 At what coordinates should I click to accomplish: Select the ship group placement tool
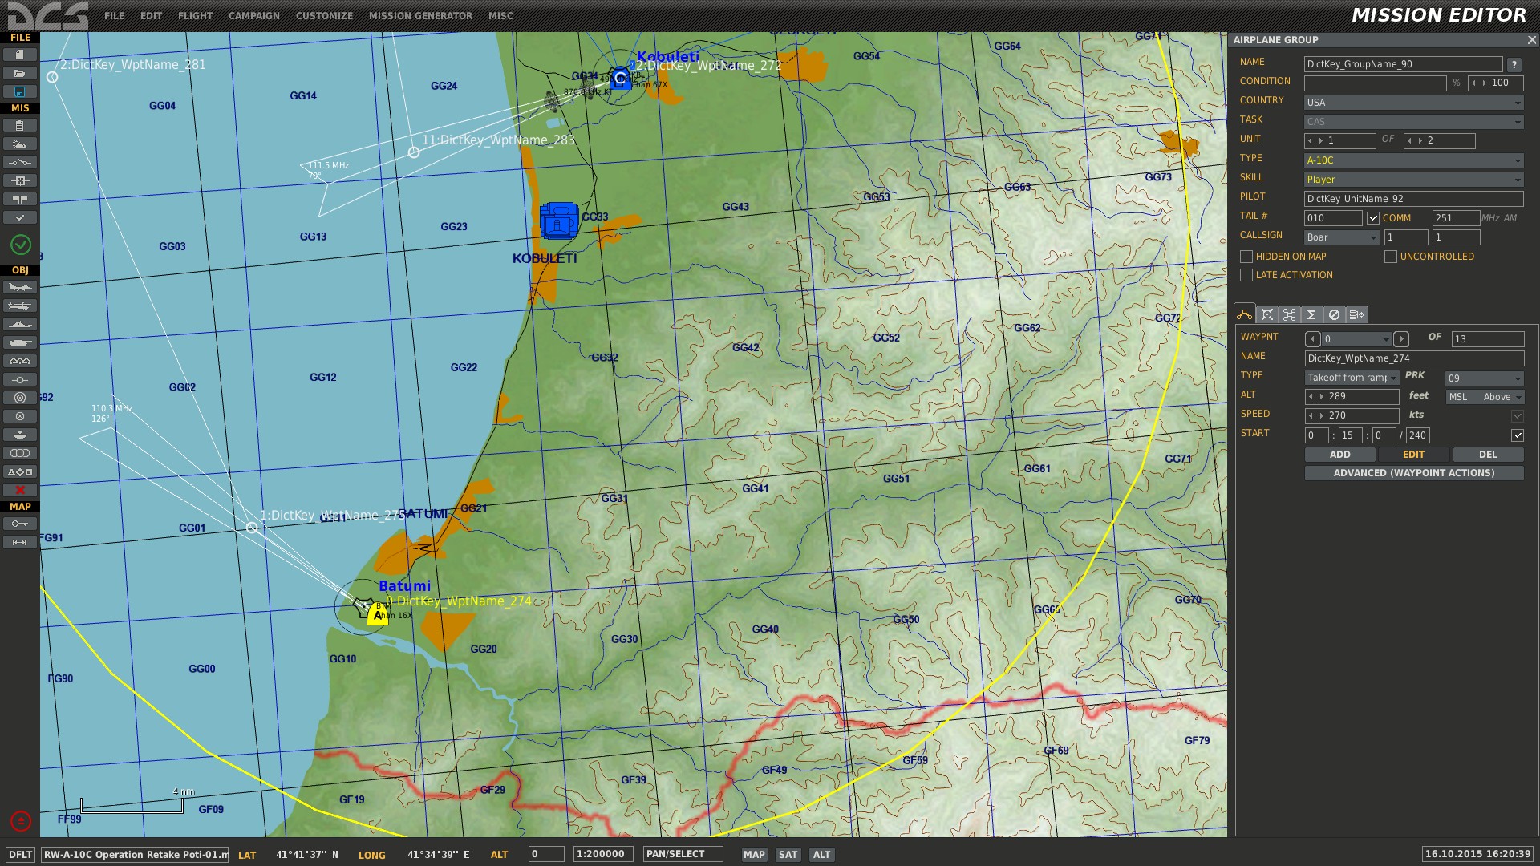point(20,324)
